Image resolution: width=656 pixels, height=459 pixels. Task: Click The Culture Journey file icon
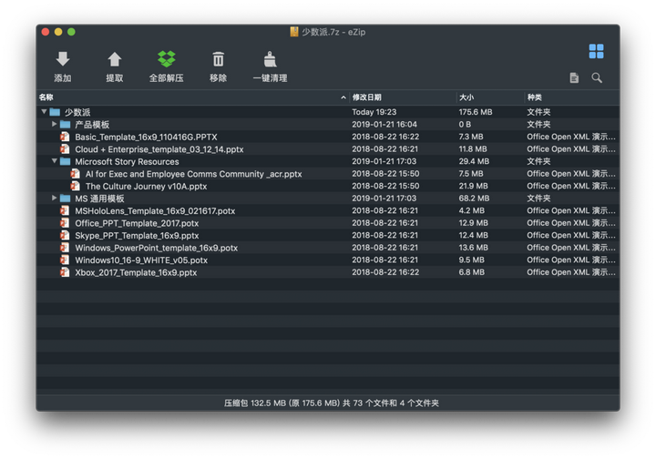pos(76,186)
